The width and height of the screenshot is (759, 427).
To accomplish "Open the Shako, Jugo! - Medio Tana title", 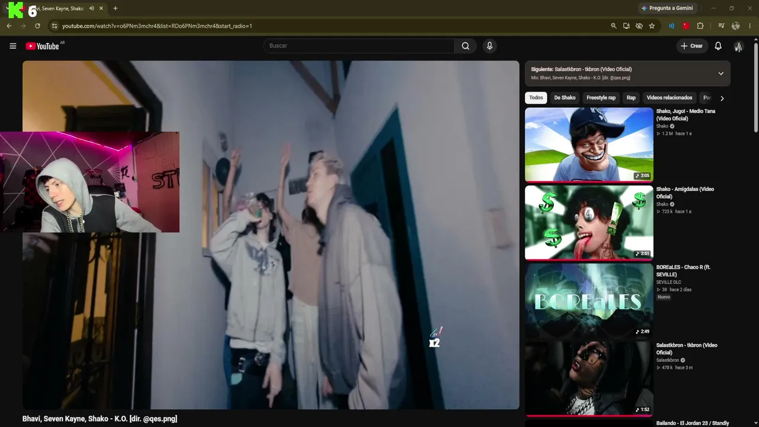I will (x=685, y=115).
